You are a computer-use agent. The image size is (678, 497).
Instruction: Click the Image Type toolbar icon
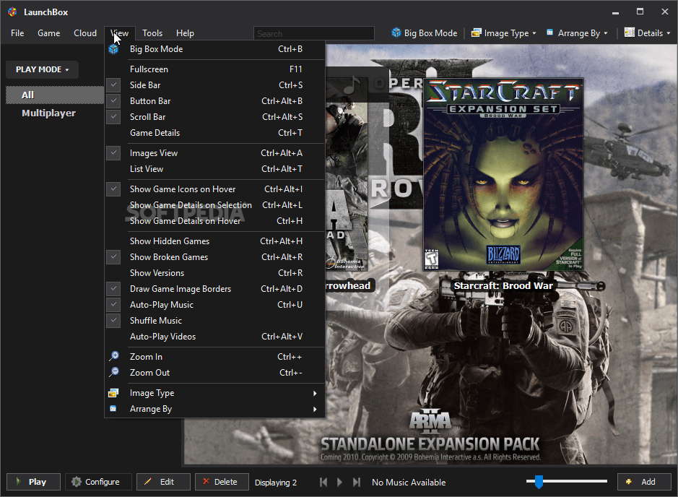[x=476, y=33]
